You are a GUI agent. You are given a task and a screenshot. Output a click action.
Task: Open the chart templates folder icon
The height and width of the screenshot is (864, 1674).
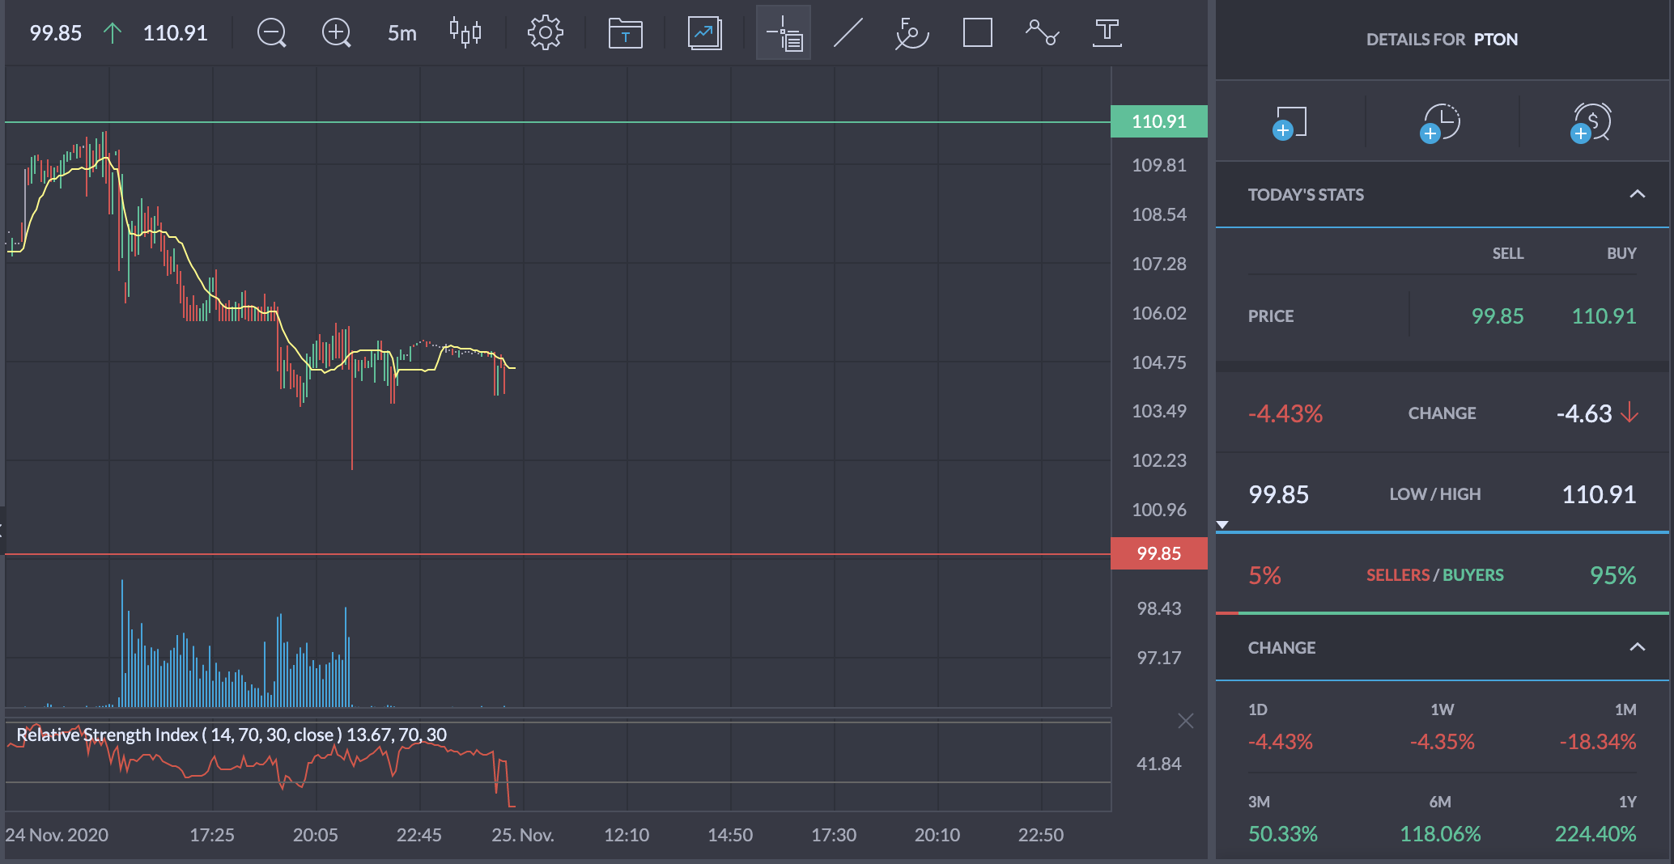coord(625,33)
